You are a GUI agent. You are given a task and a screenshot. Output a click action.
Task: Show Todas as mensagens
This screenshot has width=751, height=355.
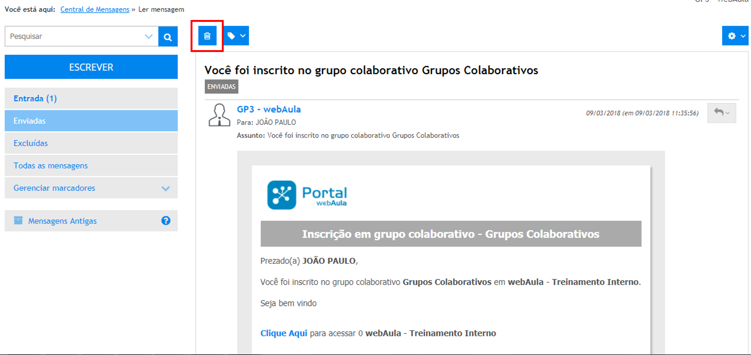coord(50,166)
